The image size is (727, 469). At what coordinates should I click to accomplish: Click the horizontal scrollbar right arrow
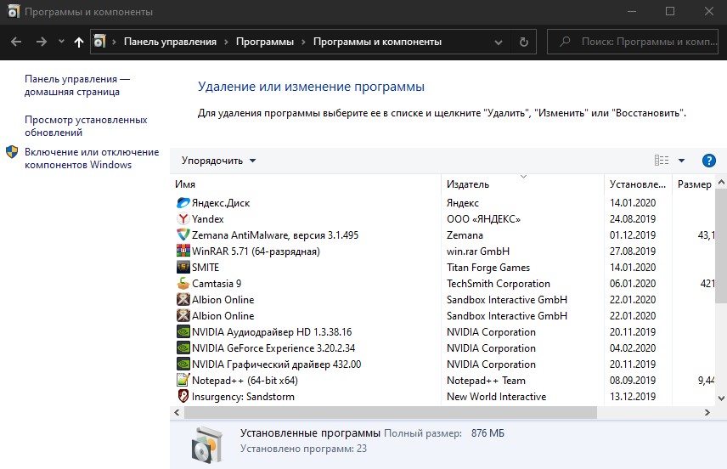click(707, 412)
